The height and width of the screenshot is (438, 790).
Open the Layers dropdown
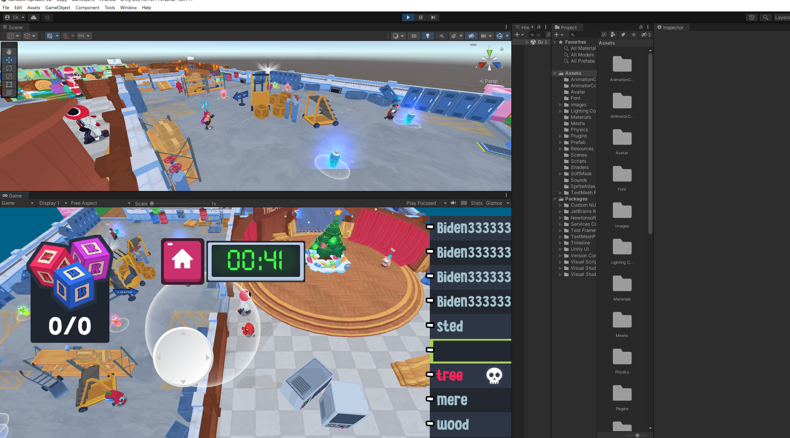tap(782, 17)
